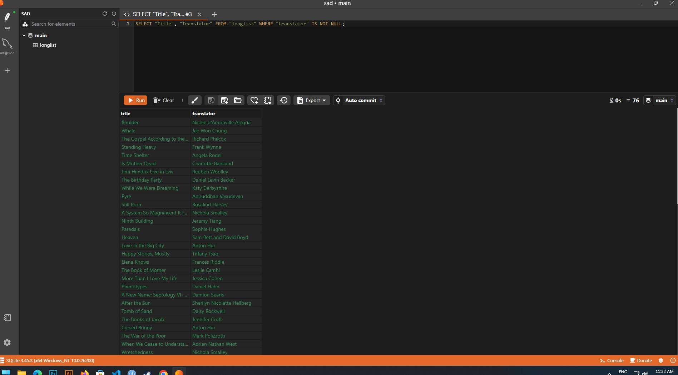Click the While We Were Dreaming cell

[155, 188]
